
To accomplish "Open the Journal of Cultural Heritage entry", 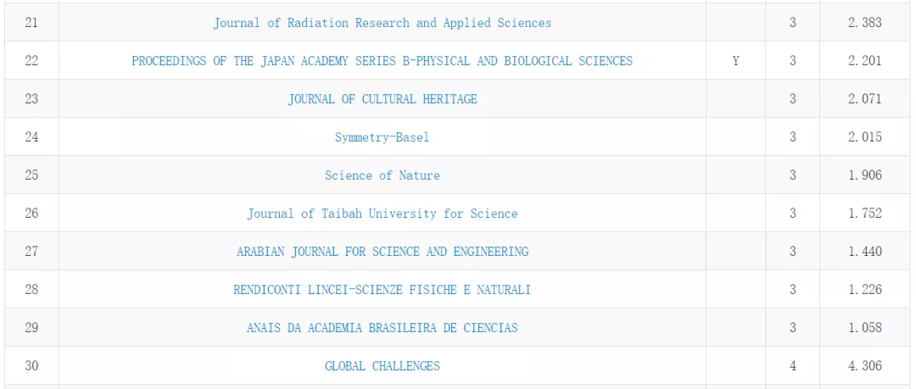I will [382, 99].
